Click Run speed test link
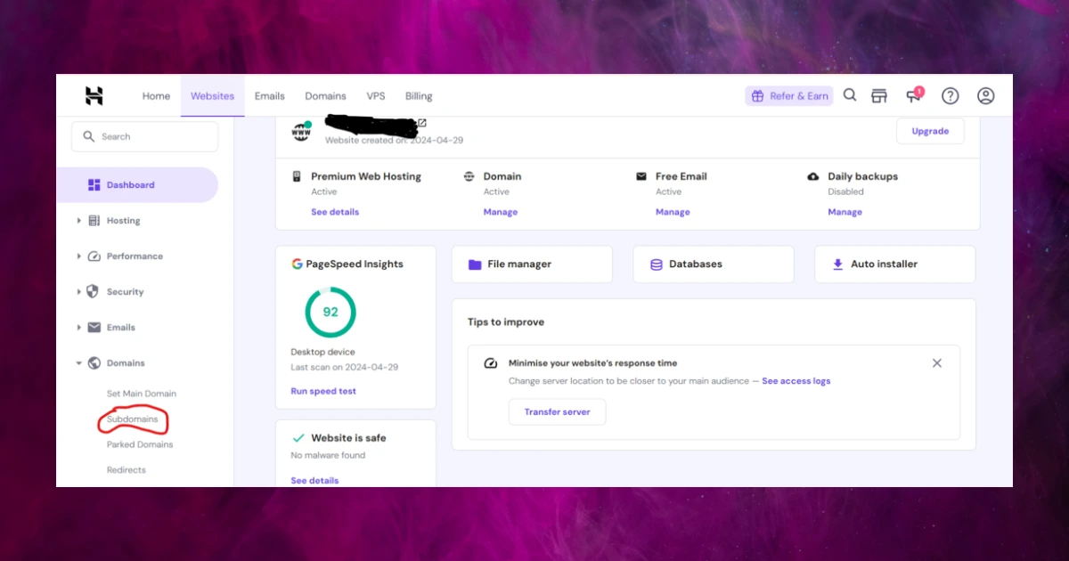Image resolution: width=1069 pixels, height=561 pixels. point(323,391)
